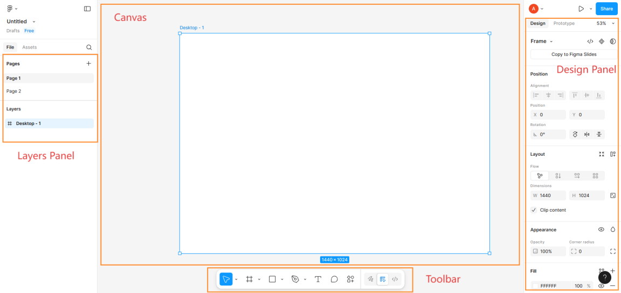621x293 pixels.
Task: Select the Move tool in toolbar
Action: 226,279
